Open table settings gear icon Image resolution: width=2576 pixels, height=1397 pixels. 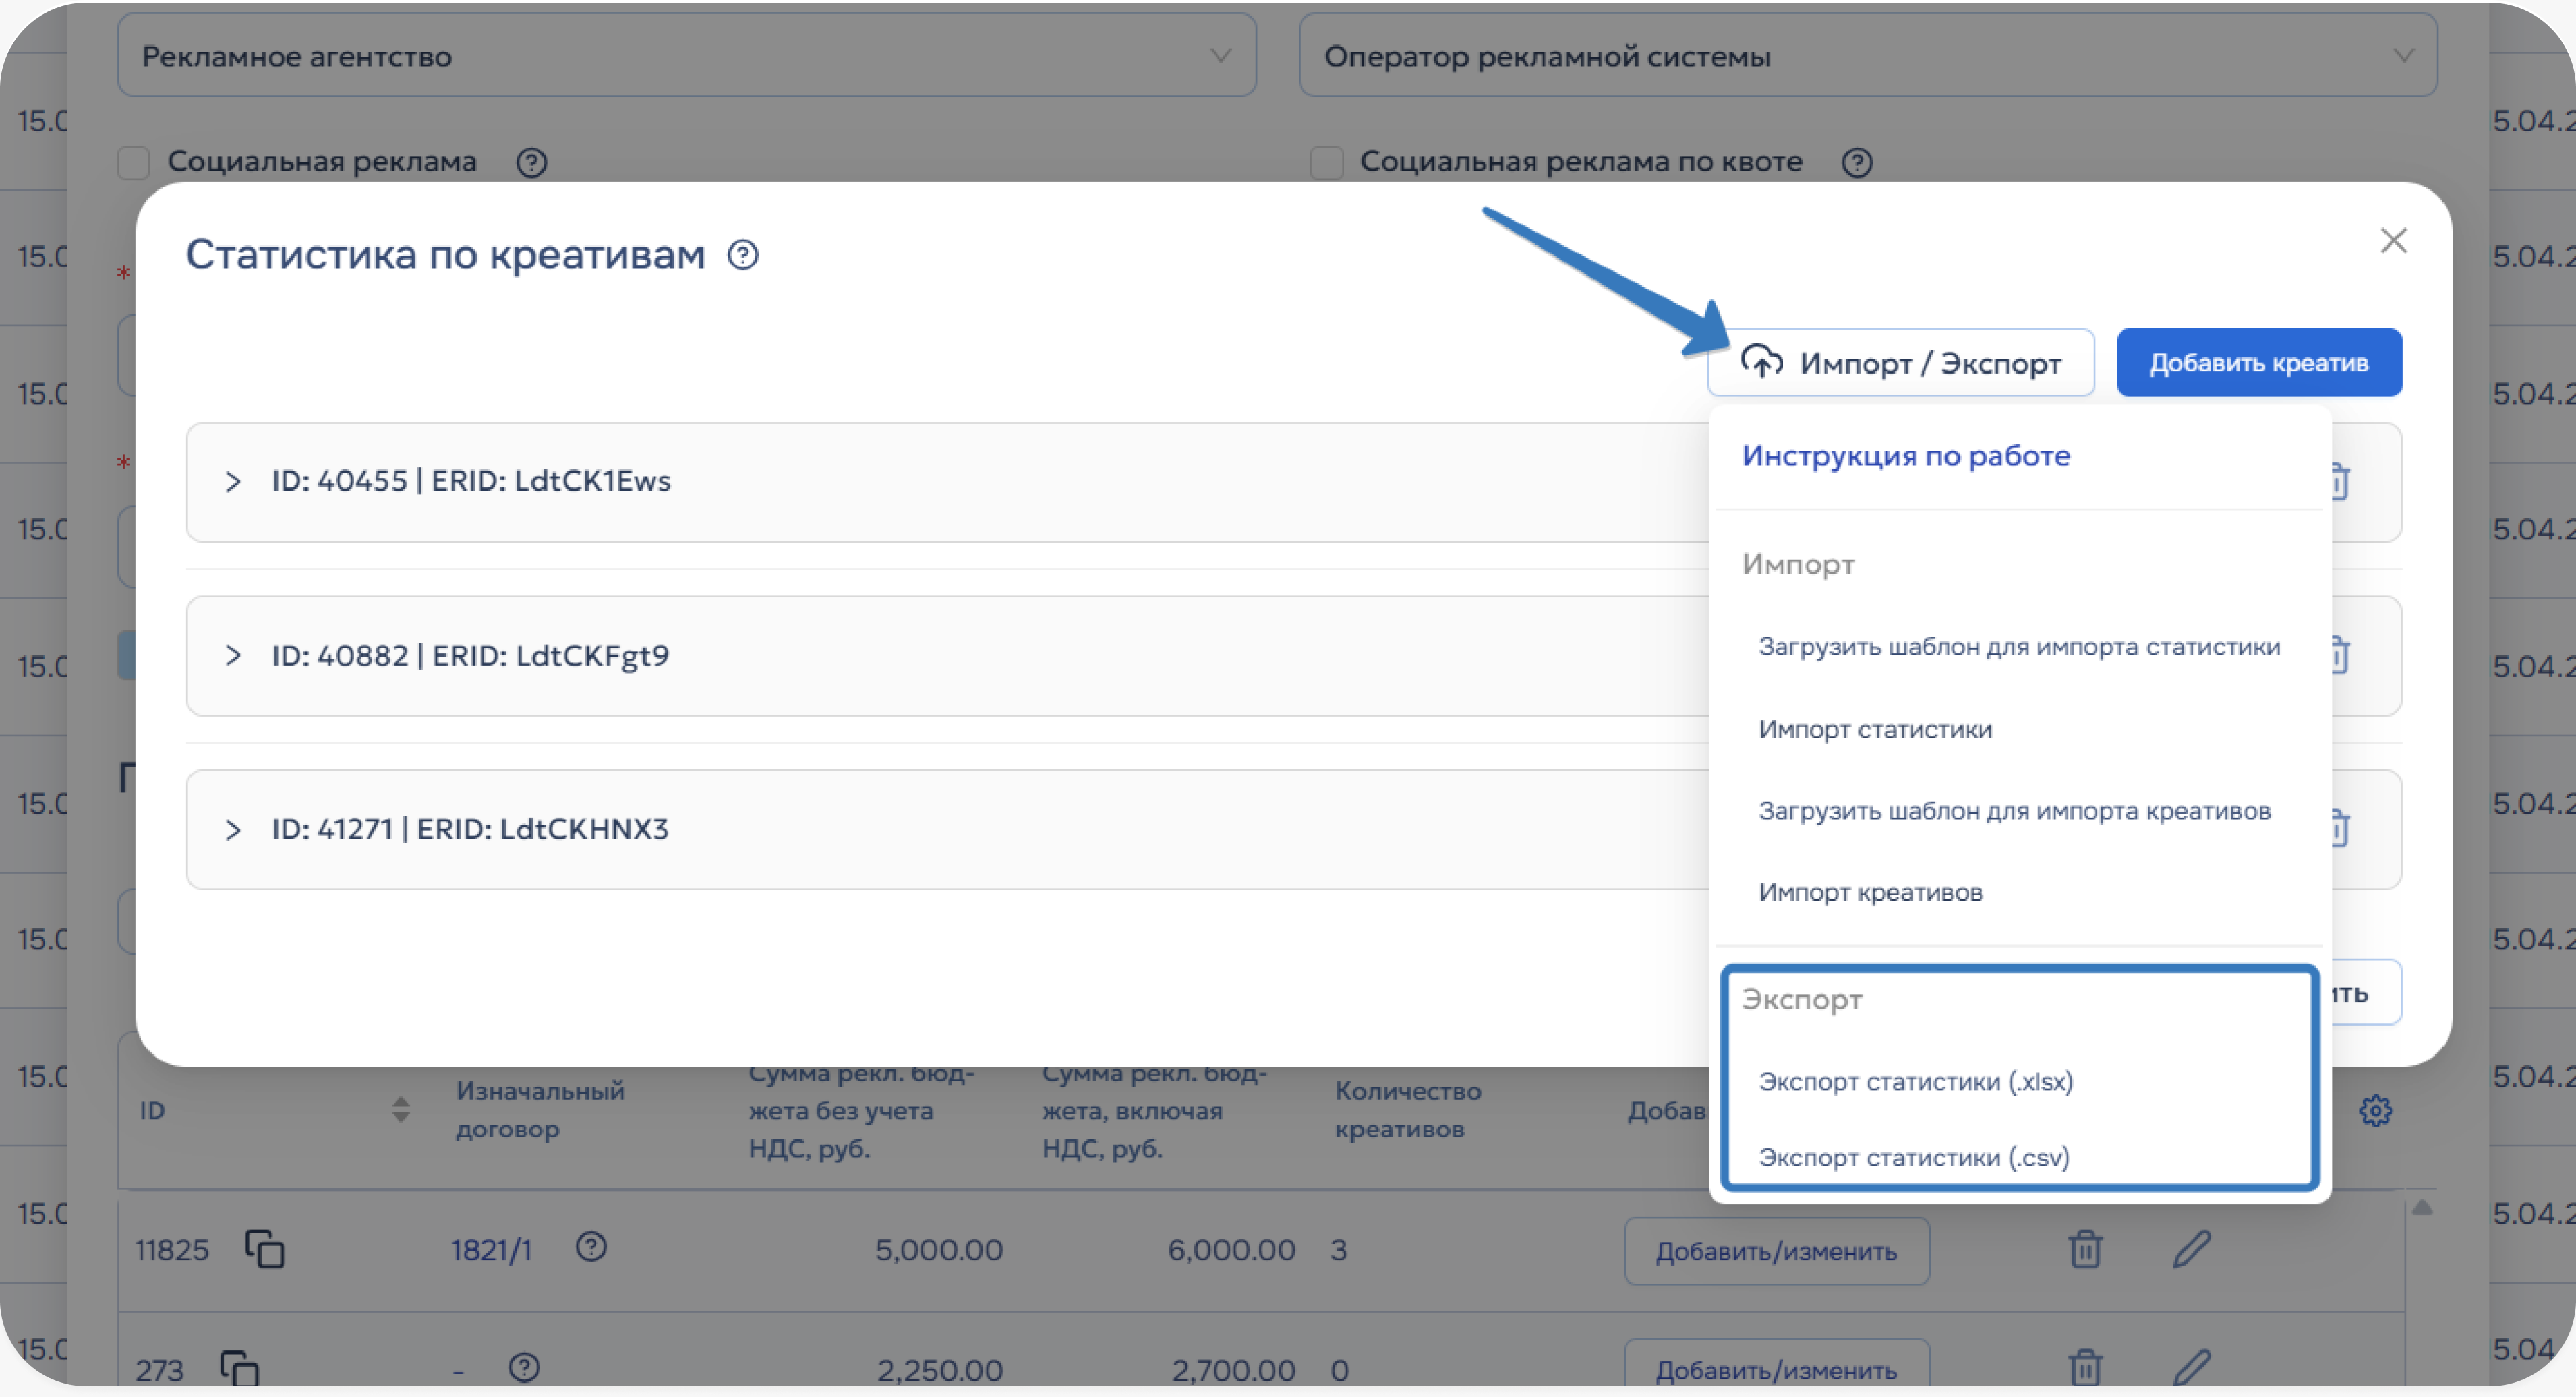pyautogui.click(x=2375, y=1110)
